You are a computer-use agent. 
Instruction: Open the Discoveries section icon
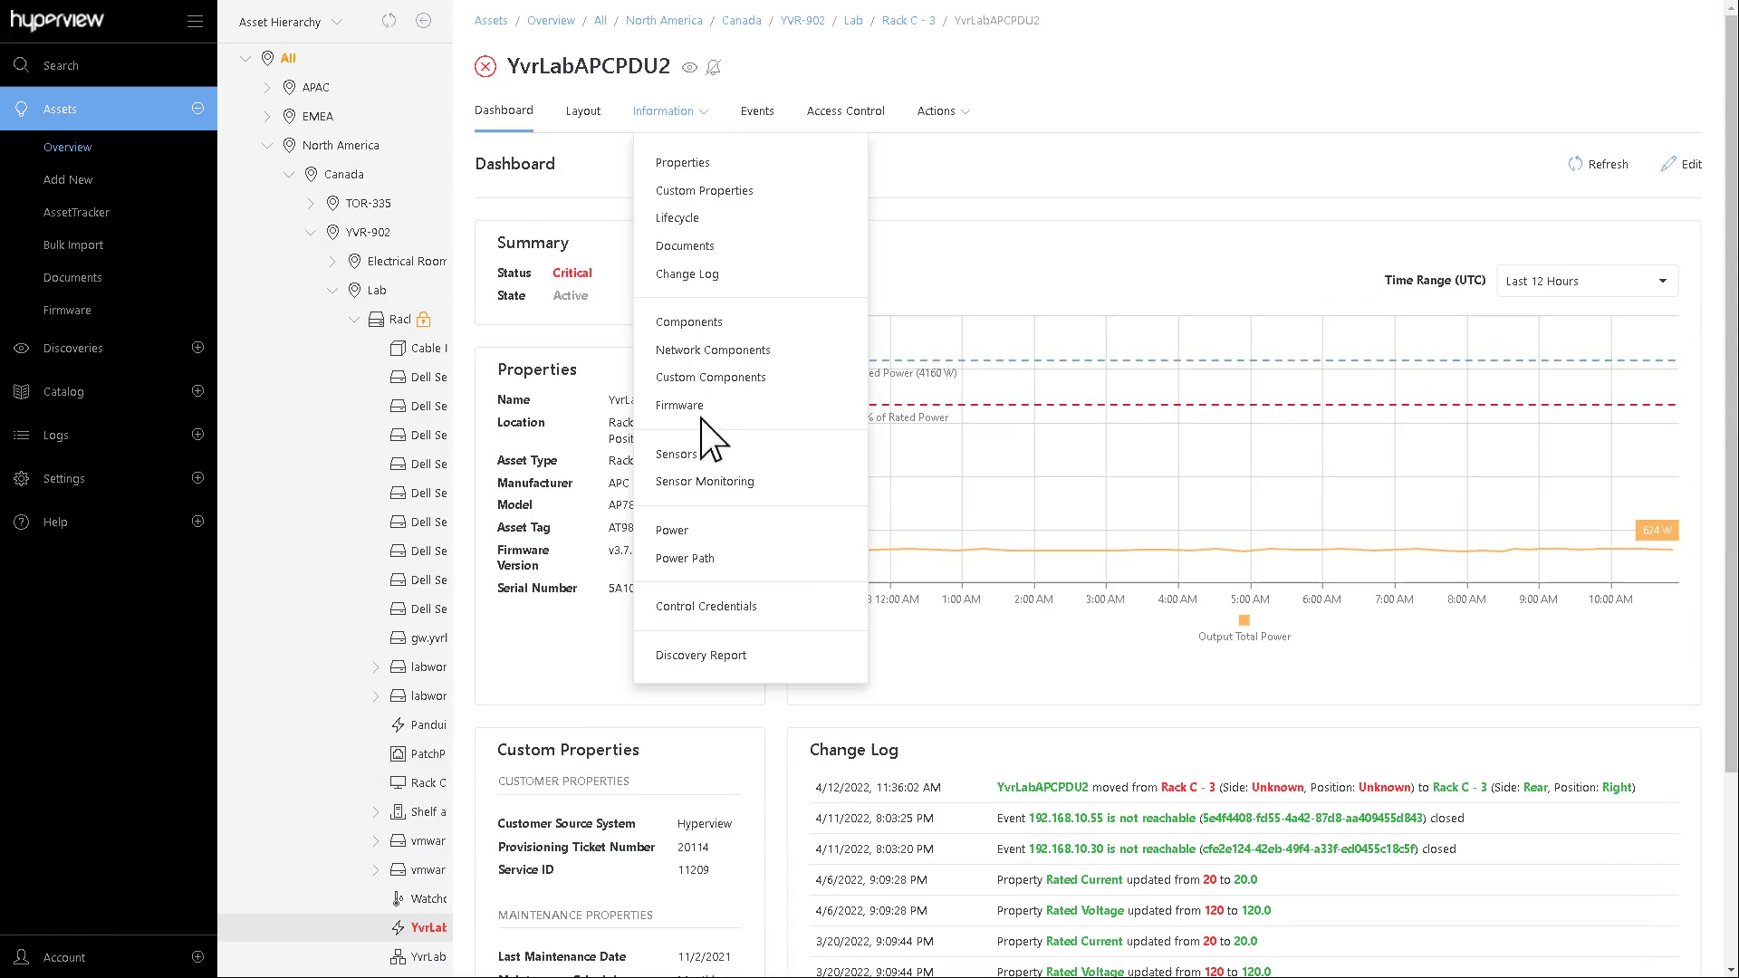tap(22, 348)
